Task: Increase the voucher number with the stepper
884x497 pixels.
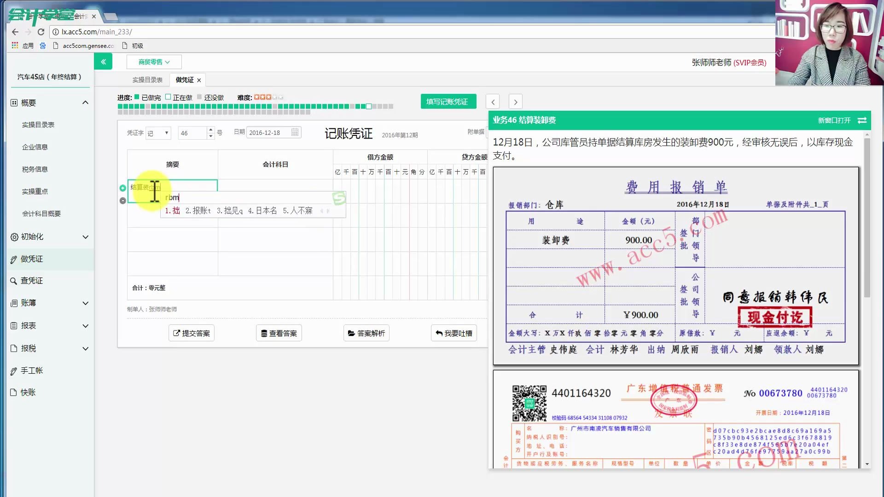Action: [211, 130]
